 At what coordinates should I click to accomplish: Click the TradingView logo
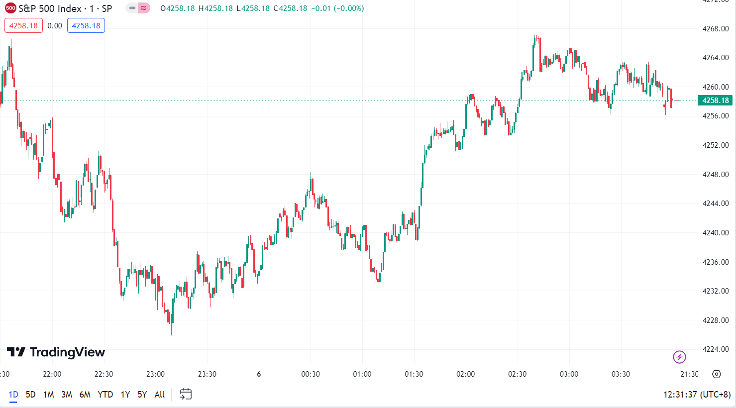coord(56,352)
